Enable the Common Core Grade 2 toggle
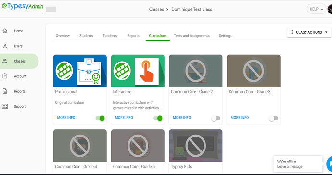The width and height of the screenshot is (332, 175). point(216,118)
